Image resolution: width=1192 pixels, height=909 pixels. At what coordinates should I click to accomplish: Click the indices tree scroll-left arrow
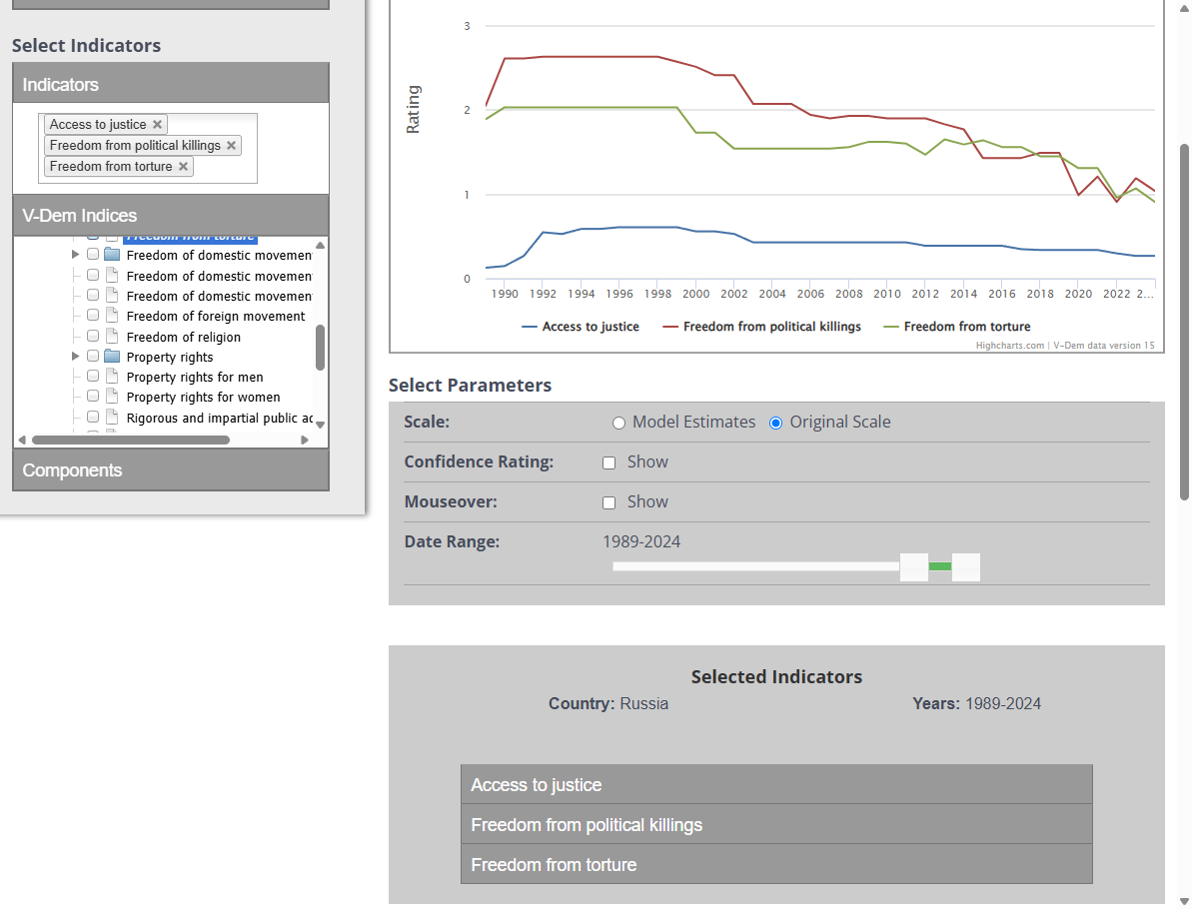pos(22,441)
